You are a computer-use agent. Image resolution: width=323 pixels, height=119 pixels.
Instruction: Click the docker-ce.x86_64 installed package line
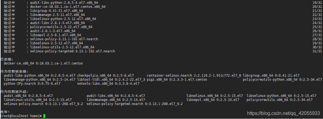(43, 63)
